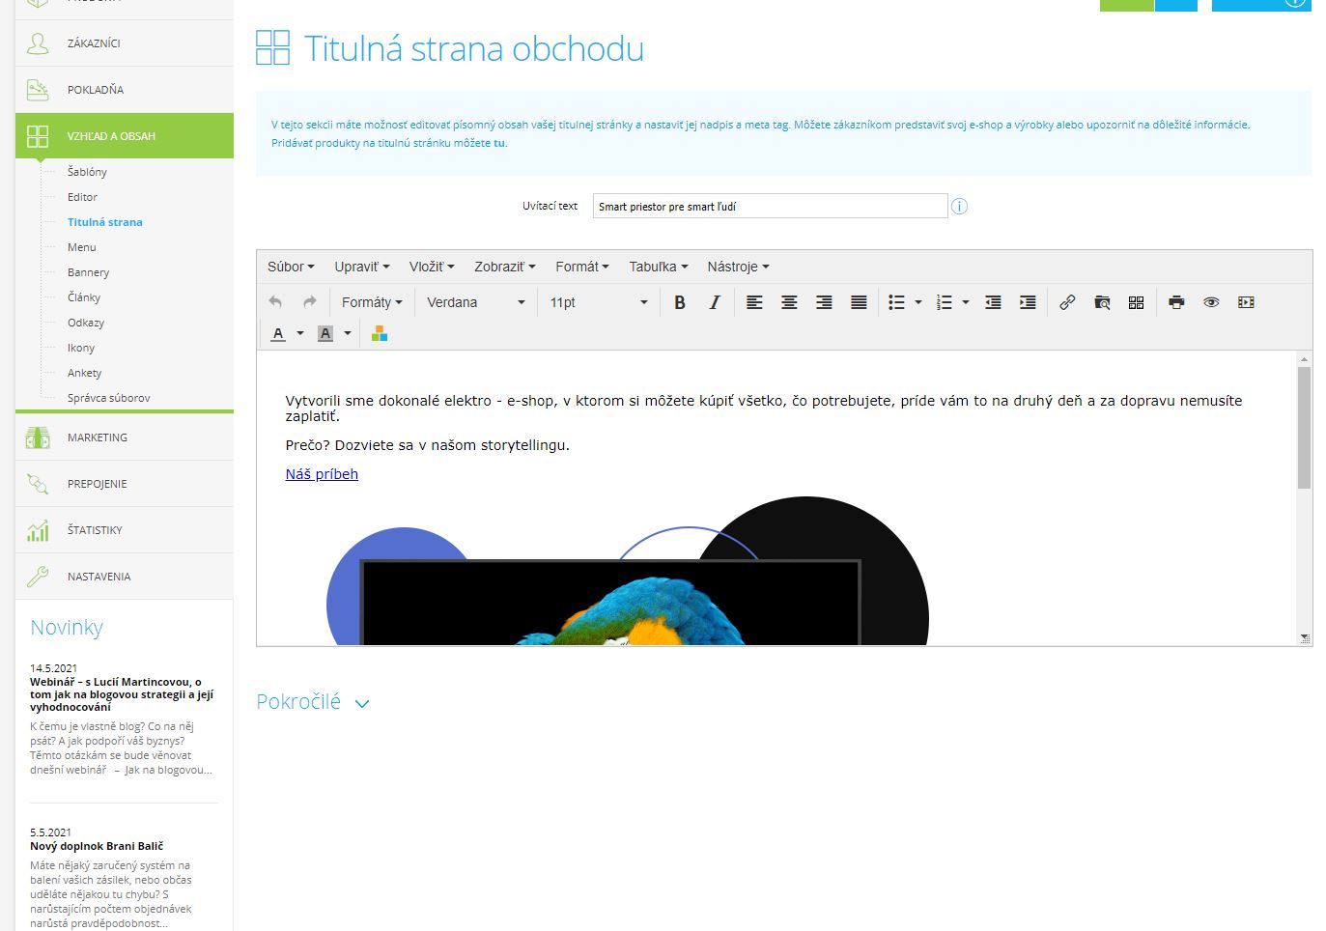
Task: Open file browser icon in toolbar
Action: tap(1102, 302)
